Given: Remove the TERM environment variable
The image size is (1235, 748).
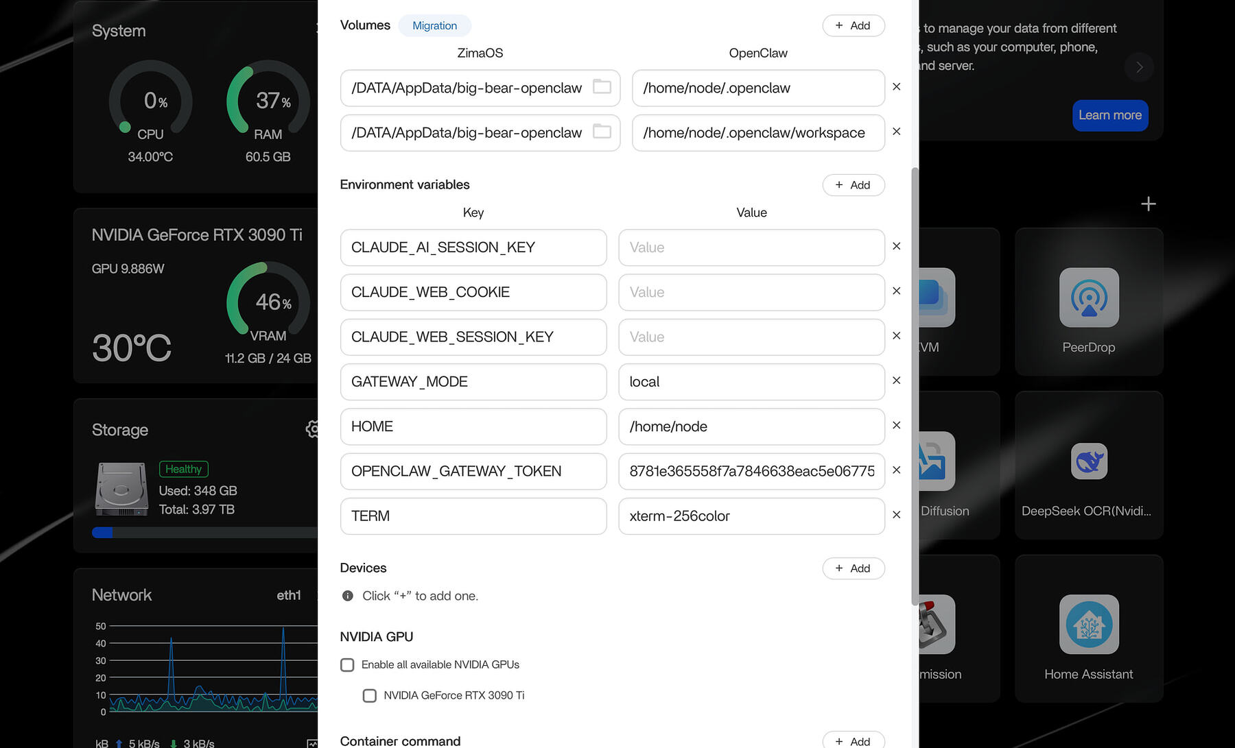Looking at the screenshot, I should [896, 515].
